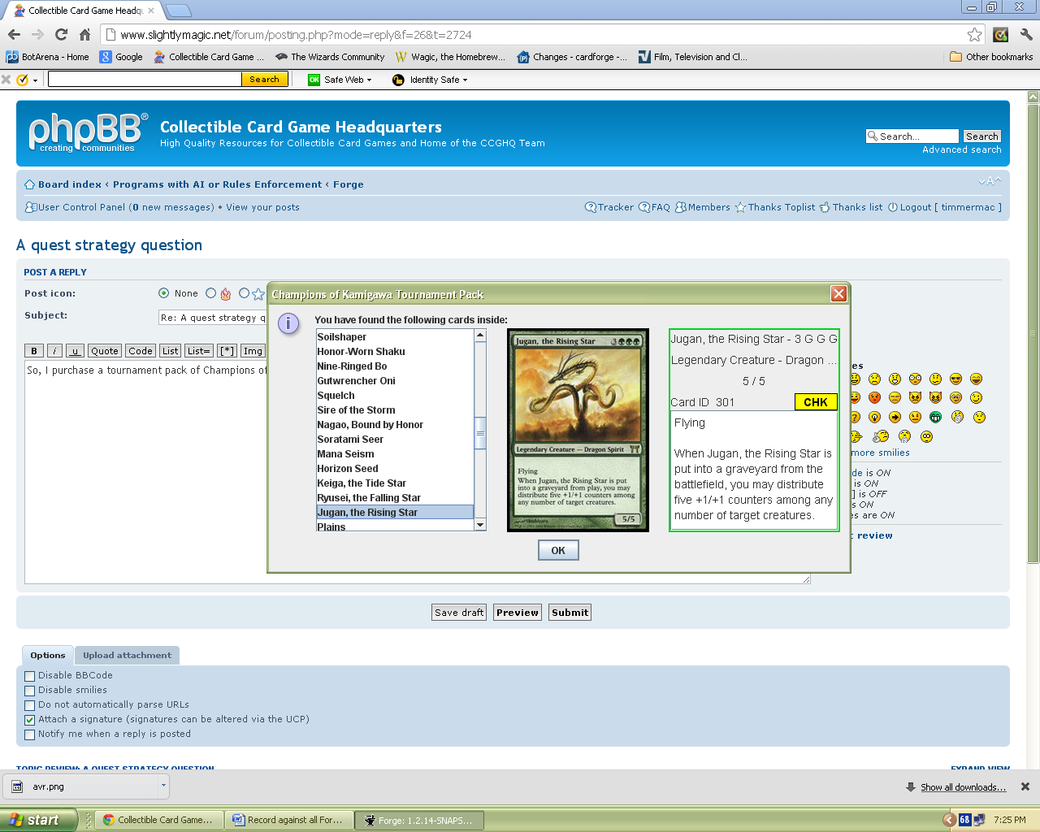Open browser home page icon

click(x=84, y=34)
